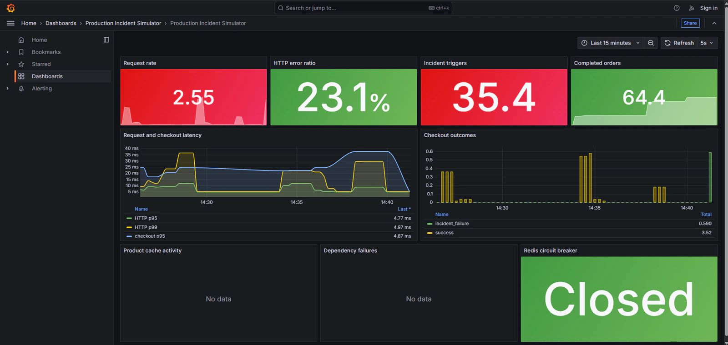
Task: Open the hamburger navigation menu
Action: tap(10, 23)
